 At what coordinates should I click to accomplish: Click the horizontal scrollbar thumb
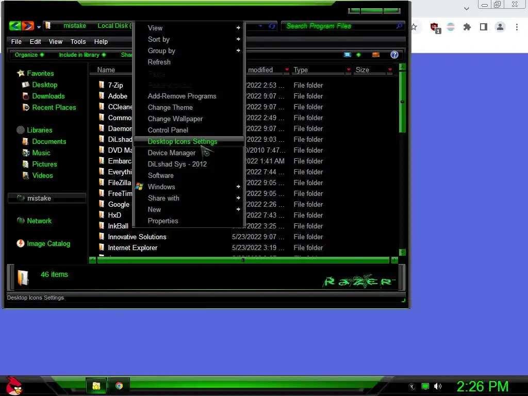pos(243,260)
